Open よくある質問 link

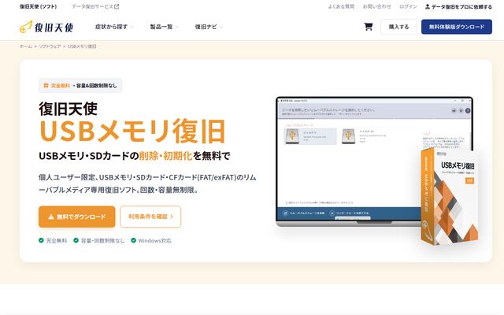341,6
